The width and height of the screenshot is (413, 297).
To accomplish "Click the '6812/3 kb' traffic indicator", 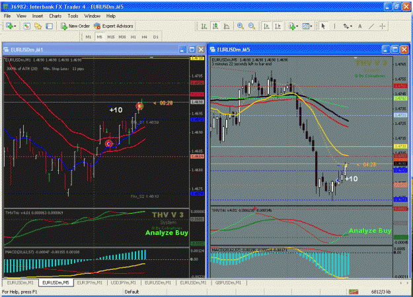I will pos(381,292).
